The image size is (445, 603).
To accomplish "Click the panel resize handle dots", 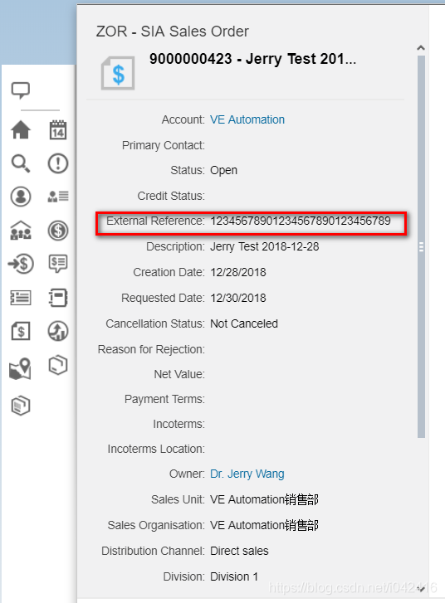I will click(421, 247).
